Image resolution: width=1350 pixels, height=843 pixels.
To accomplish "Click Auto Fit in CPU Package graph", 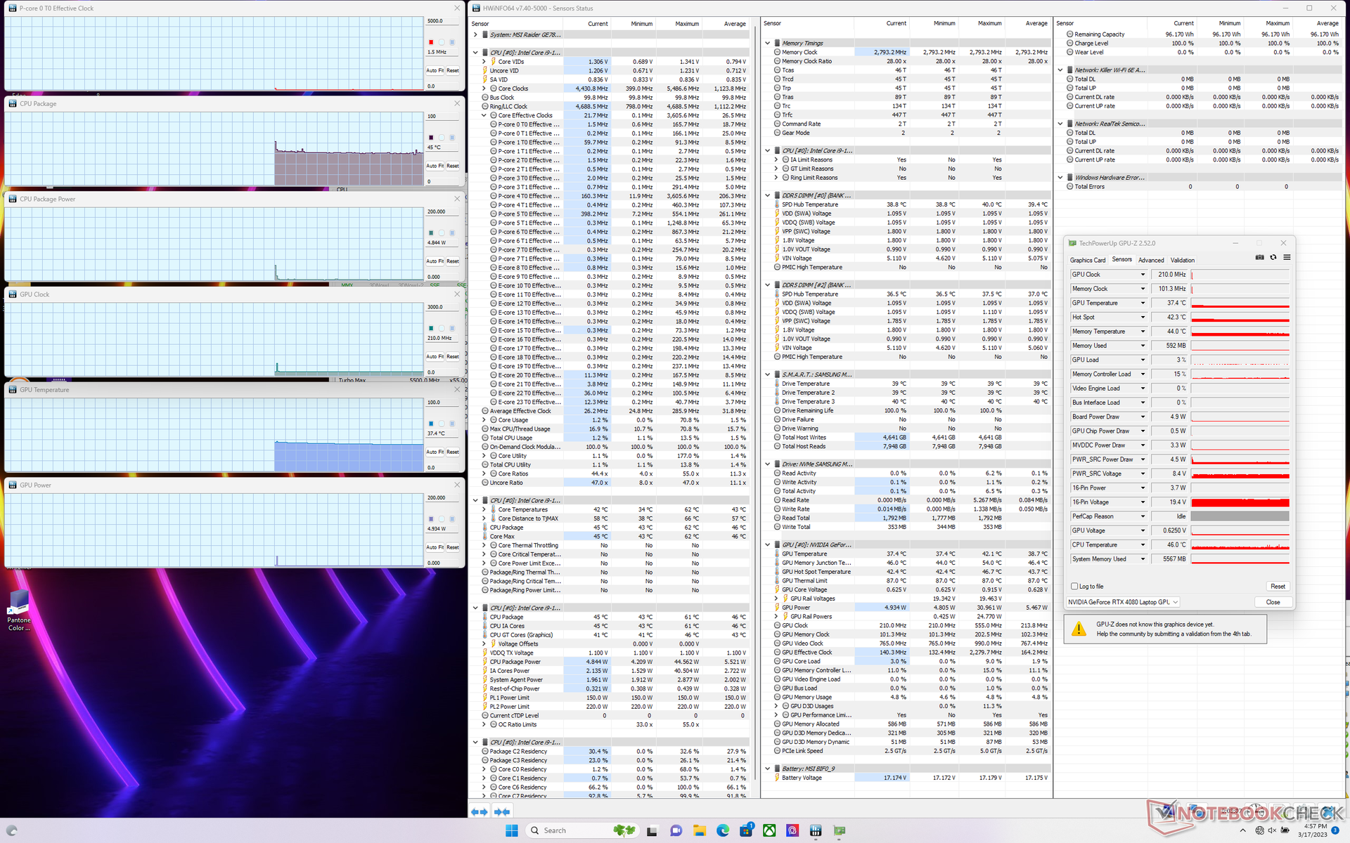I will 435,166.
